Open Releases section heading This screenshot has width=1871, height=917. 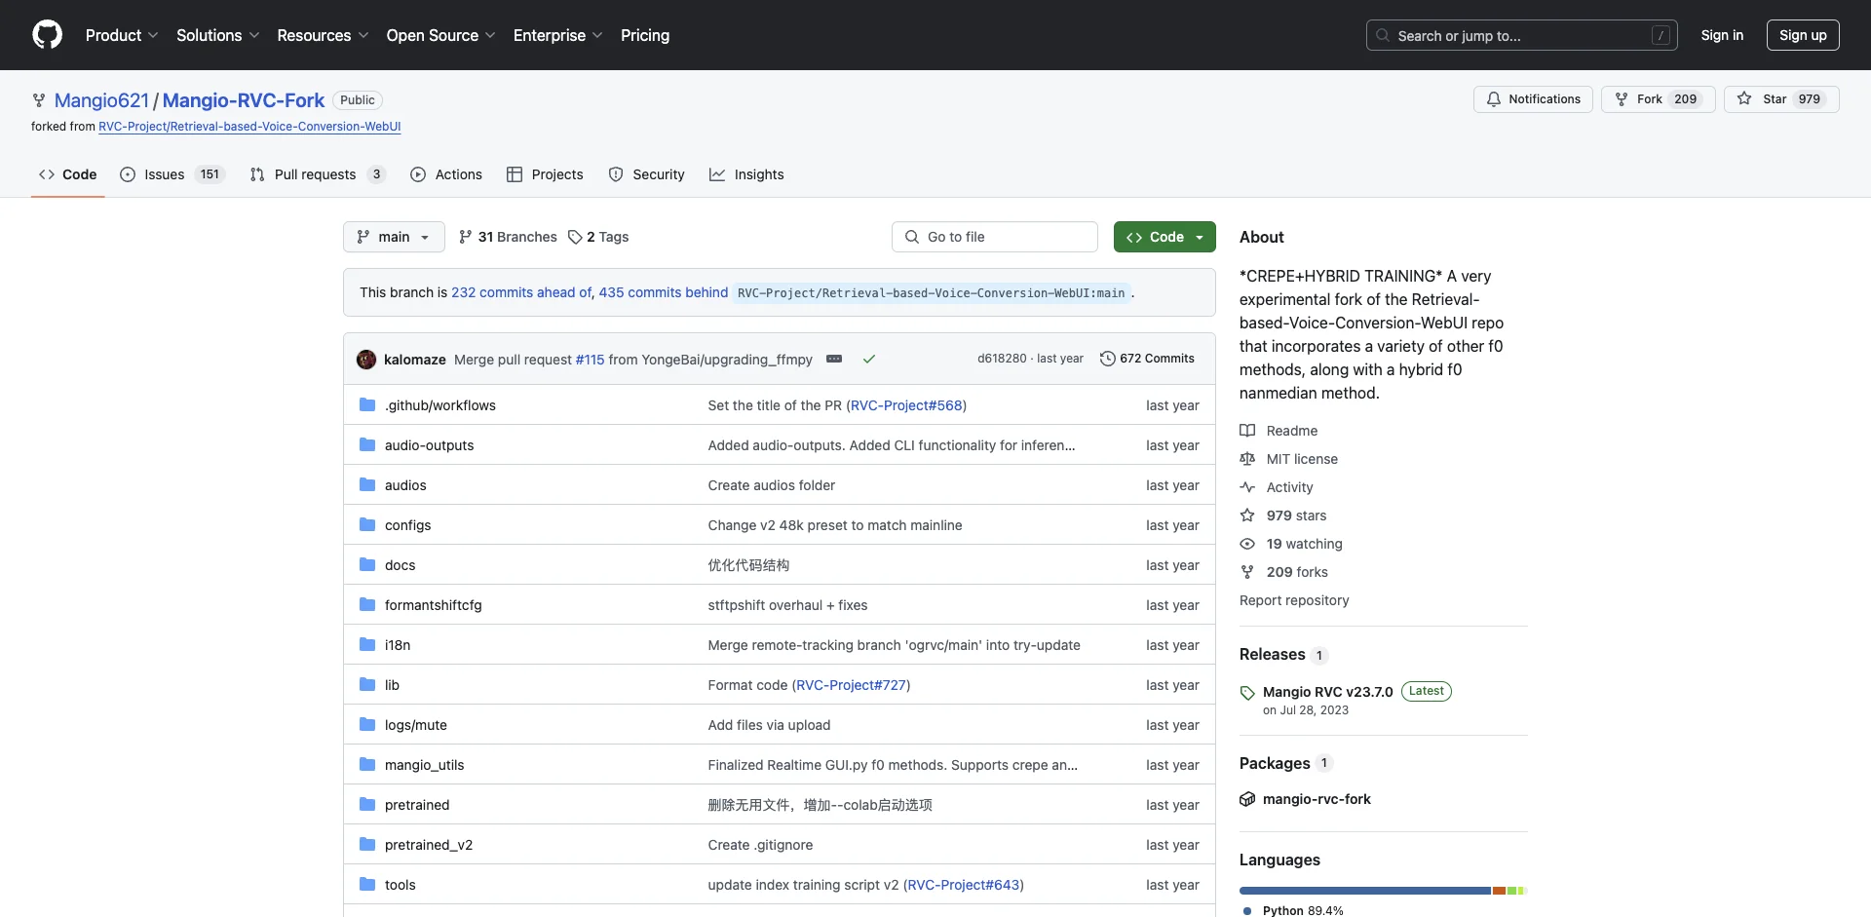[1272, 654]
